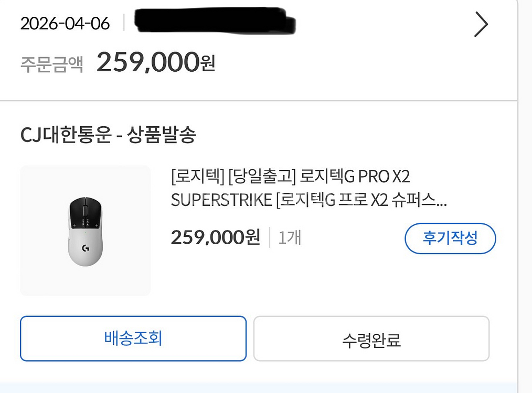Image resolution: width=532 pixels, height=393 pixels.
Task: Write a review via 후기작성
Action: [450, 238]
